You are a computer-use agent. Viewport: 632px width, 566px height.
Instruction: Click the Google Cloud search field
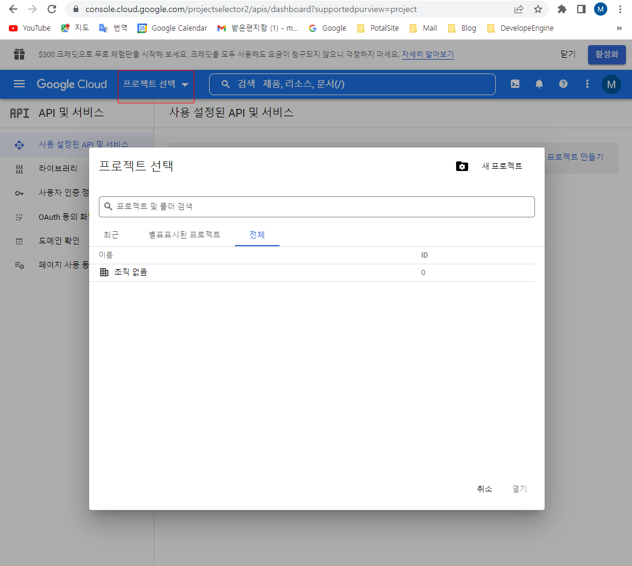coord(352,84)
